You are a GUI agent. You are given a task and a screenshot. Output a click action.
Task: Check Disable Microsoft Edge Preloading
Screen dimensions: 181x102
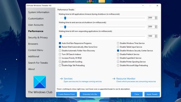pyautogui.click(x=118, y=65)
